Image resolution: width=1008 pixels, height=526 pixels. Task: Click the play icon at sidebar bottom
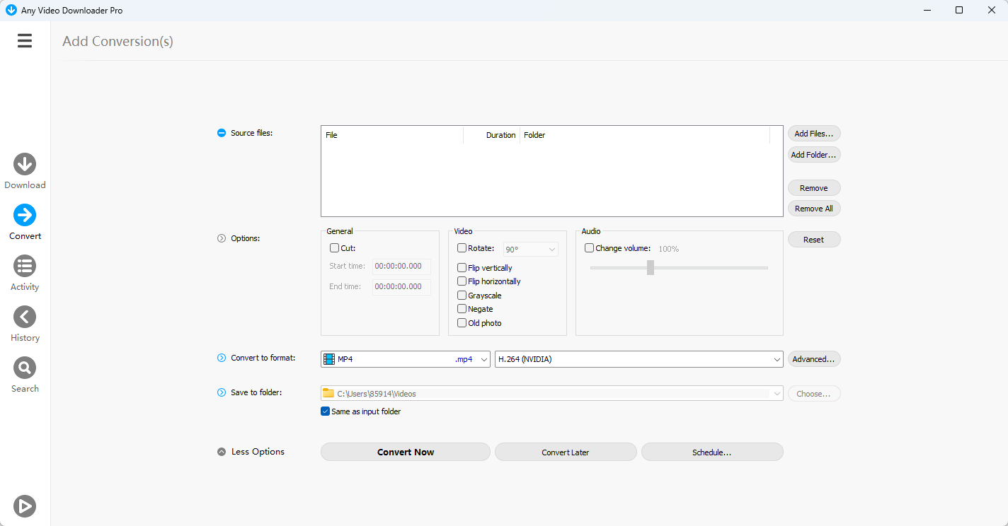25,506
